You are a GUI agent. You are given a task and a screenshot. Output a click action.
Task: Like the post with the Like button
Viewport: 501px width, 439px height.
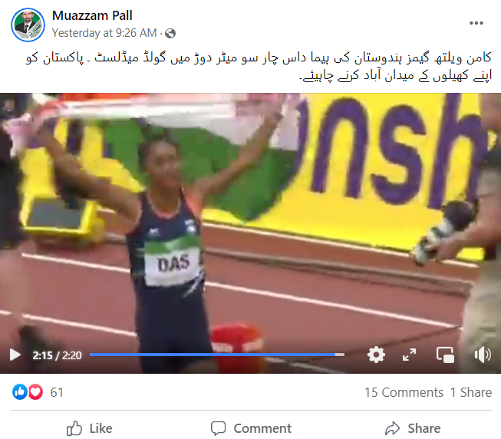(90, 428)
